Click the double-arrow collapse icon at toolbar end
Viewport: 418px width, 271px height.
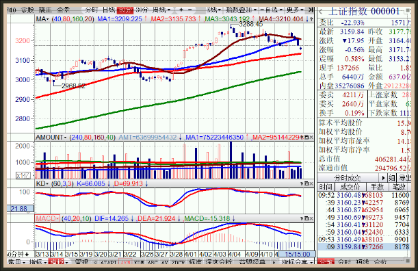pos(311,10)
